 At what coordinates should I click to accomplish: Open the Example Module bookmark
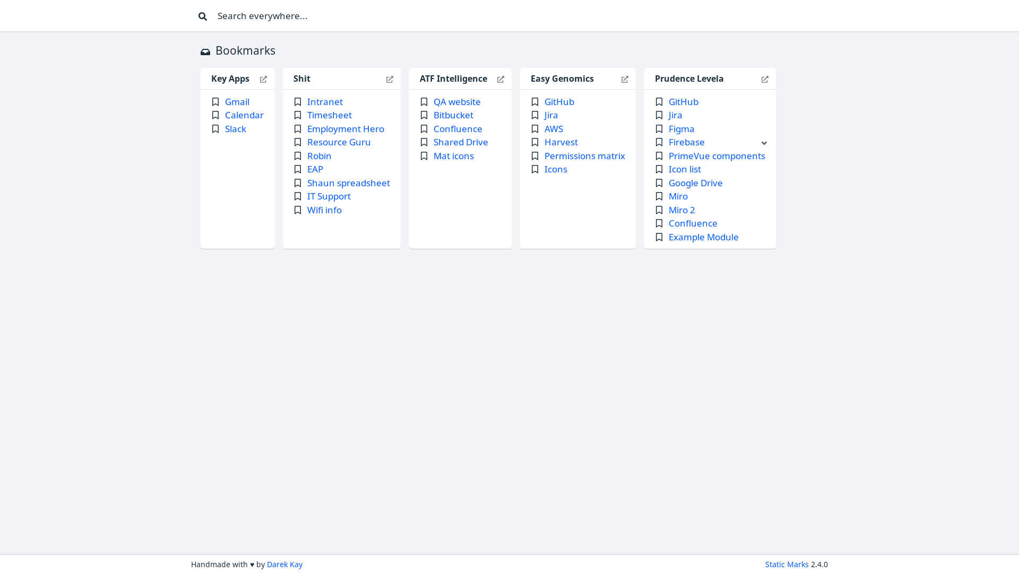(x=703, y=237)
